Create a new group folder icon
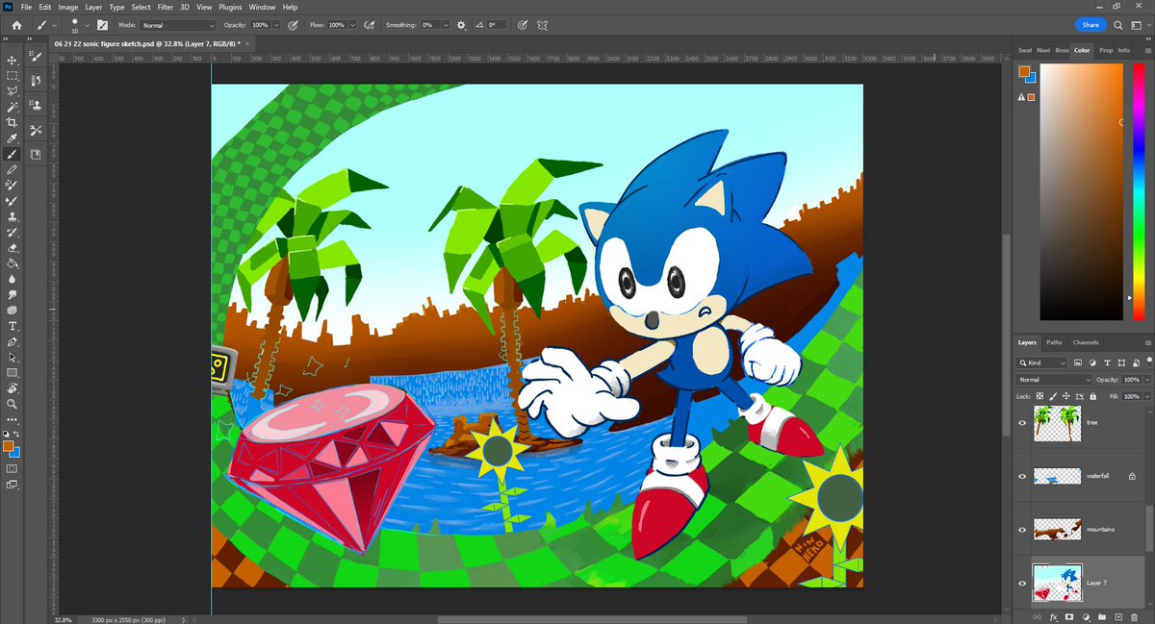The width and height of the screenshot is (1155, 624). click(1102, 615)
